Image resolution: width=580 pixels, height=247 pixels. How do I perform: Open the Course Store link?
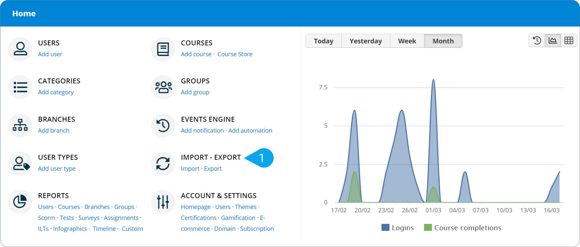coord(235,54)
